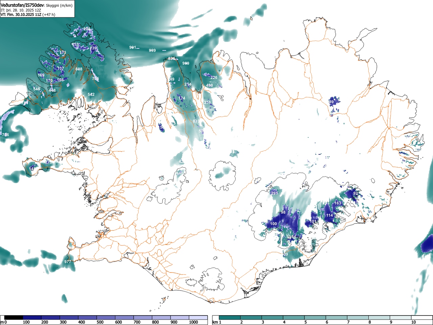
Task: Click the km swatch between 3 and 4
Action: [273, 318]
